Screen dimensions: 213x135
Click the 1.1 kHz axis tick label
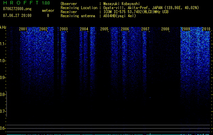click(3, 44)
